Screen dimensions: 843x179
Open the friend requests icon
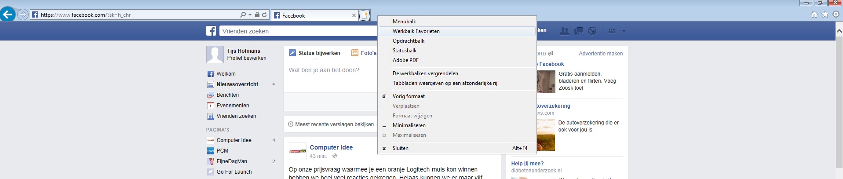pyautogui.click(x=564, y=31)
